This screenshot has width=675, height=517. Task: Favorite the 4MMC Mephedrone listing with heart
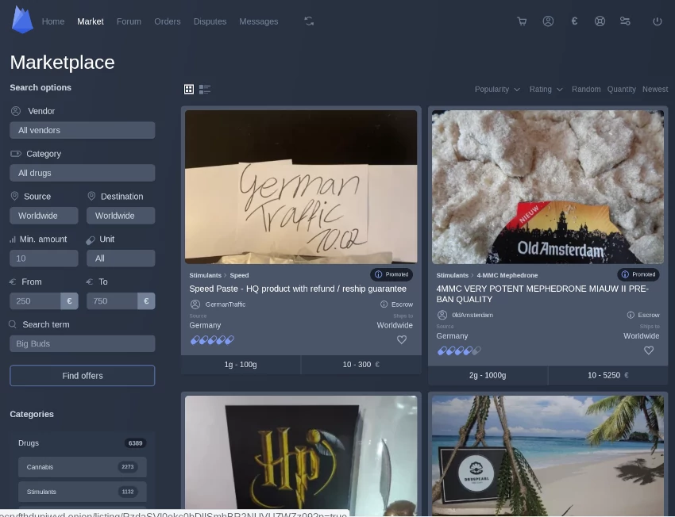649,350
